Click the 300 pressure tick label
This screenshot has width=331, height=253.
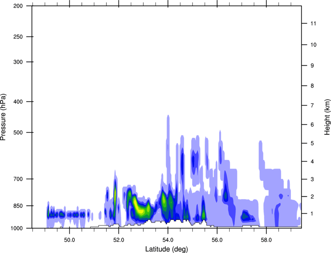coord(18,62)
